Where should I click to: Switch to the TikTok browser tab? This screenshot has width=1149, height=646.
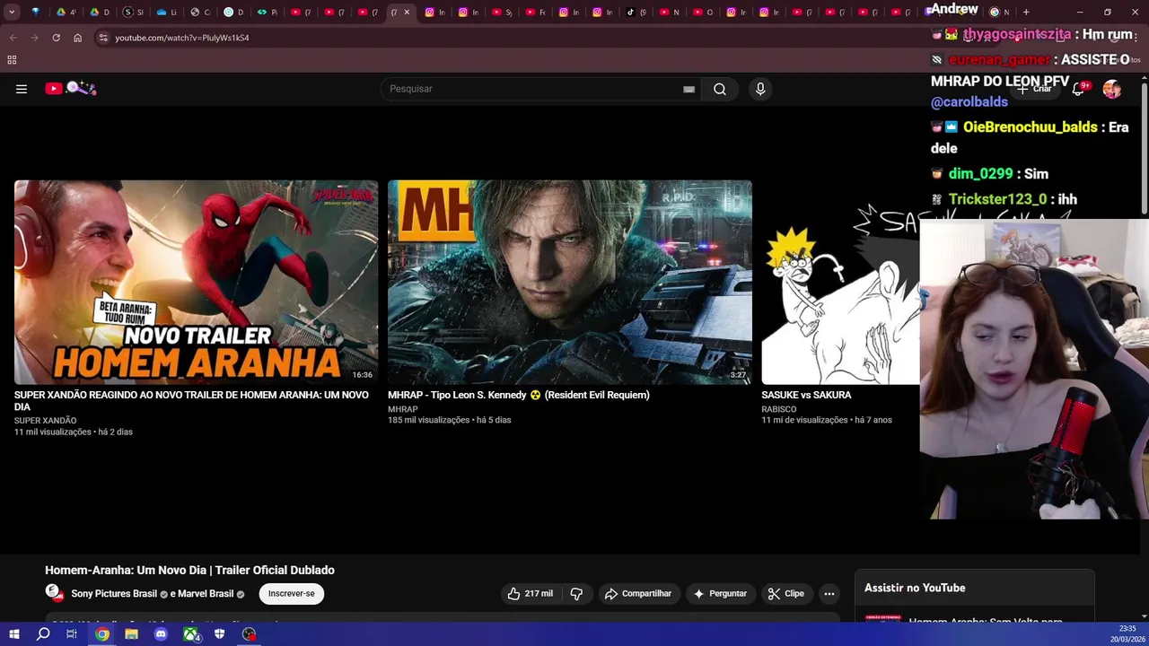pos(636,12)
